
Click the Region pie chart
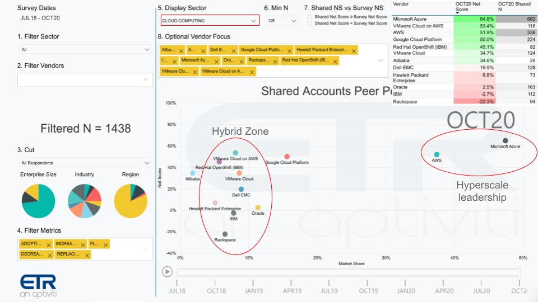tap(131, 201)
